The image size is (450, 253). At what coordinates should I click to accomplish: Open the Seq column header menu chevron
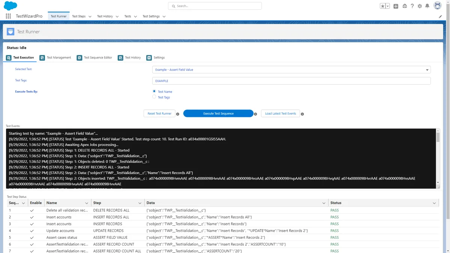[x=23, y=203]
